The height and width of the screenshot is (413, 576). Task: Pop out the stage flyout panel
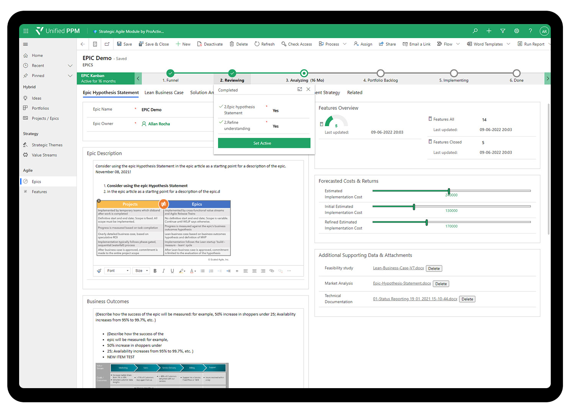click(x=299, y=89)
